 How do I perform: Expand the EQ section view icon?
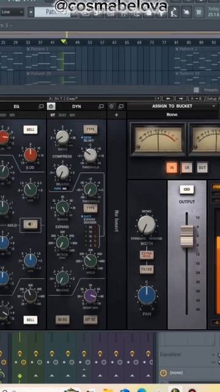[41, 107]
